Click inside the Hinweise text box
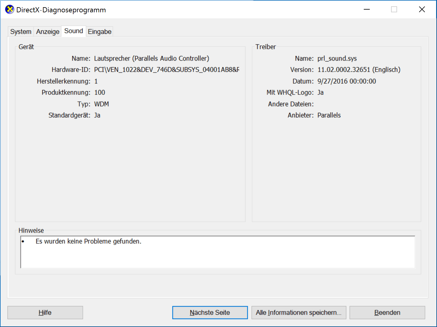The image size is (437, 327). 218,252
